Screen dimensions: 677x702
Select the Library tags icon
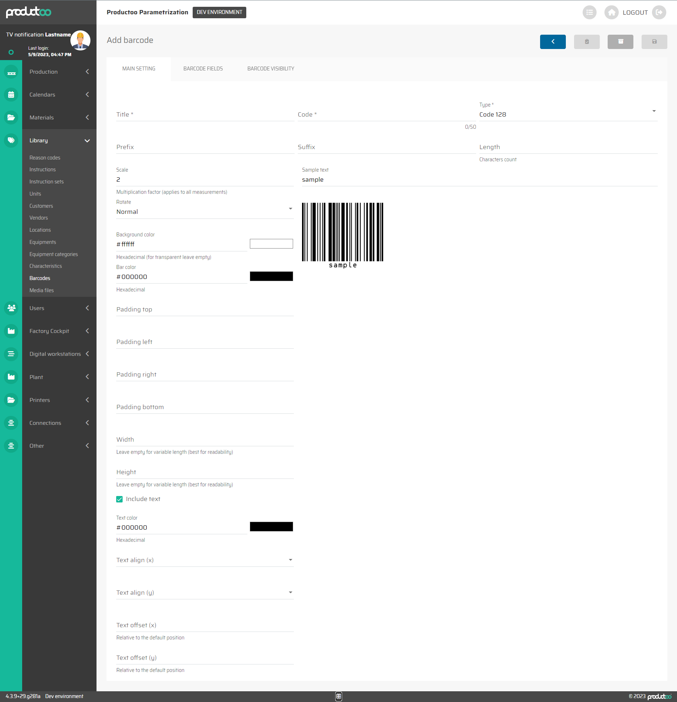[x=11, y=141]
